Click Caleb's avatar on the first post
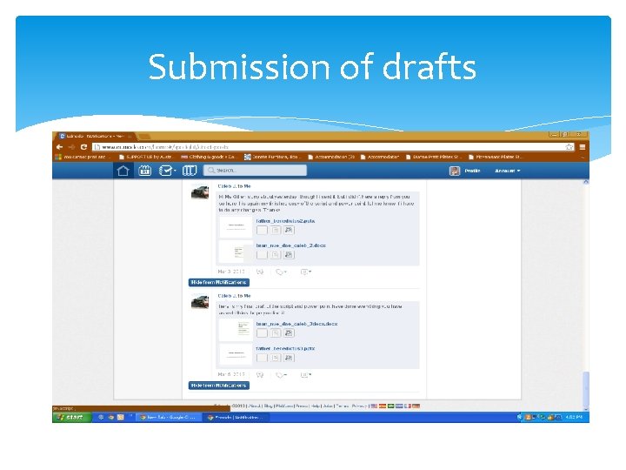The height and width of the screenshot is (470, 626). pyautogui.click(x=200, y=192)
